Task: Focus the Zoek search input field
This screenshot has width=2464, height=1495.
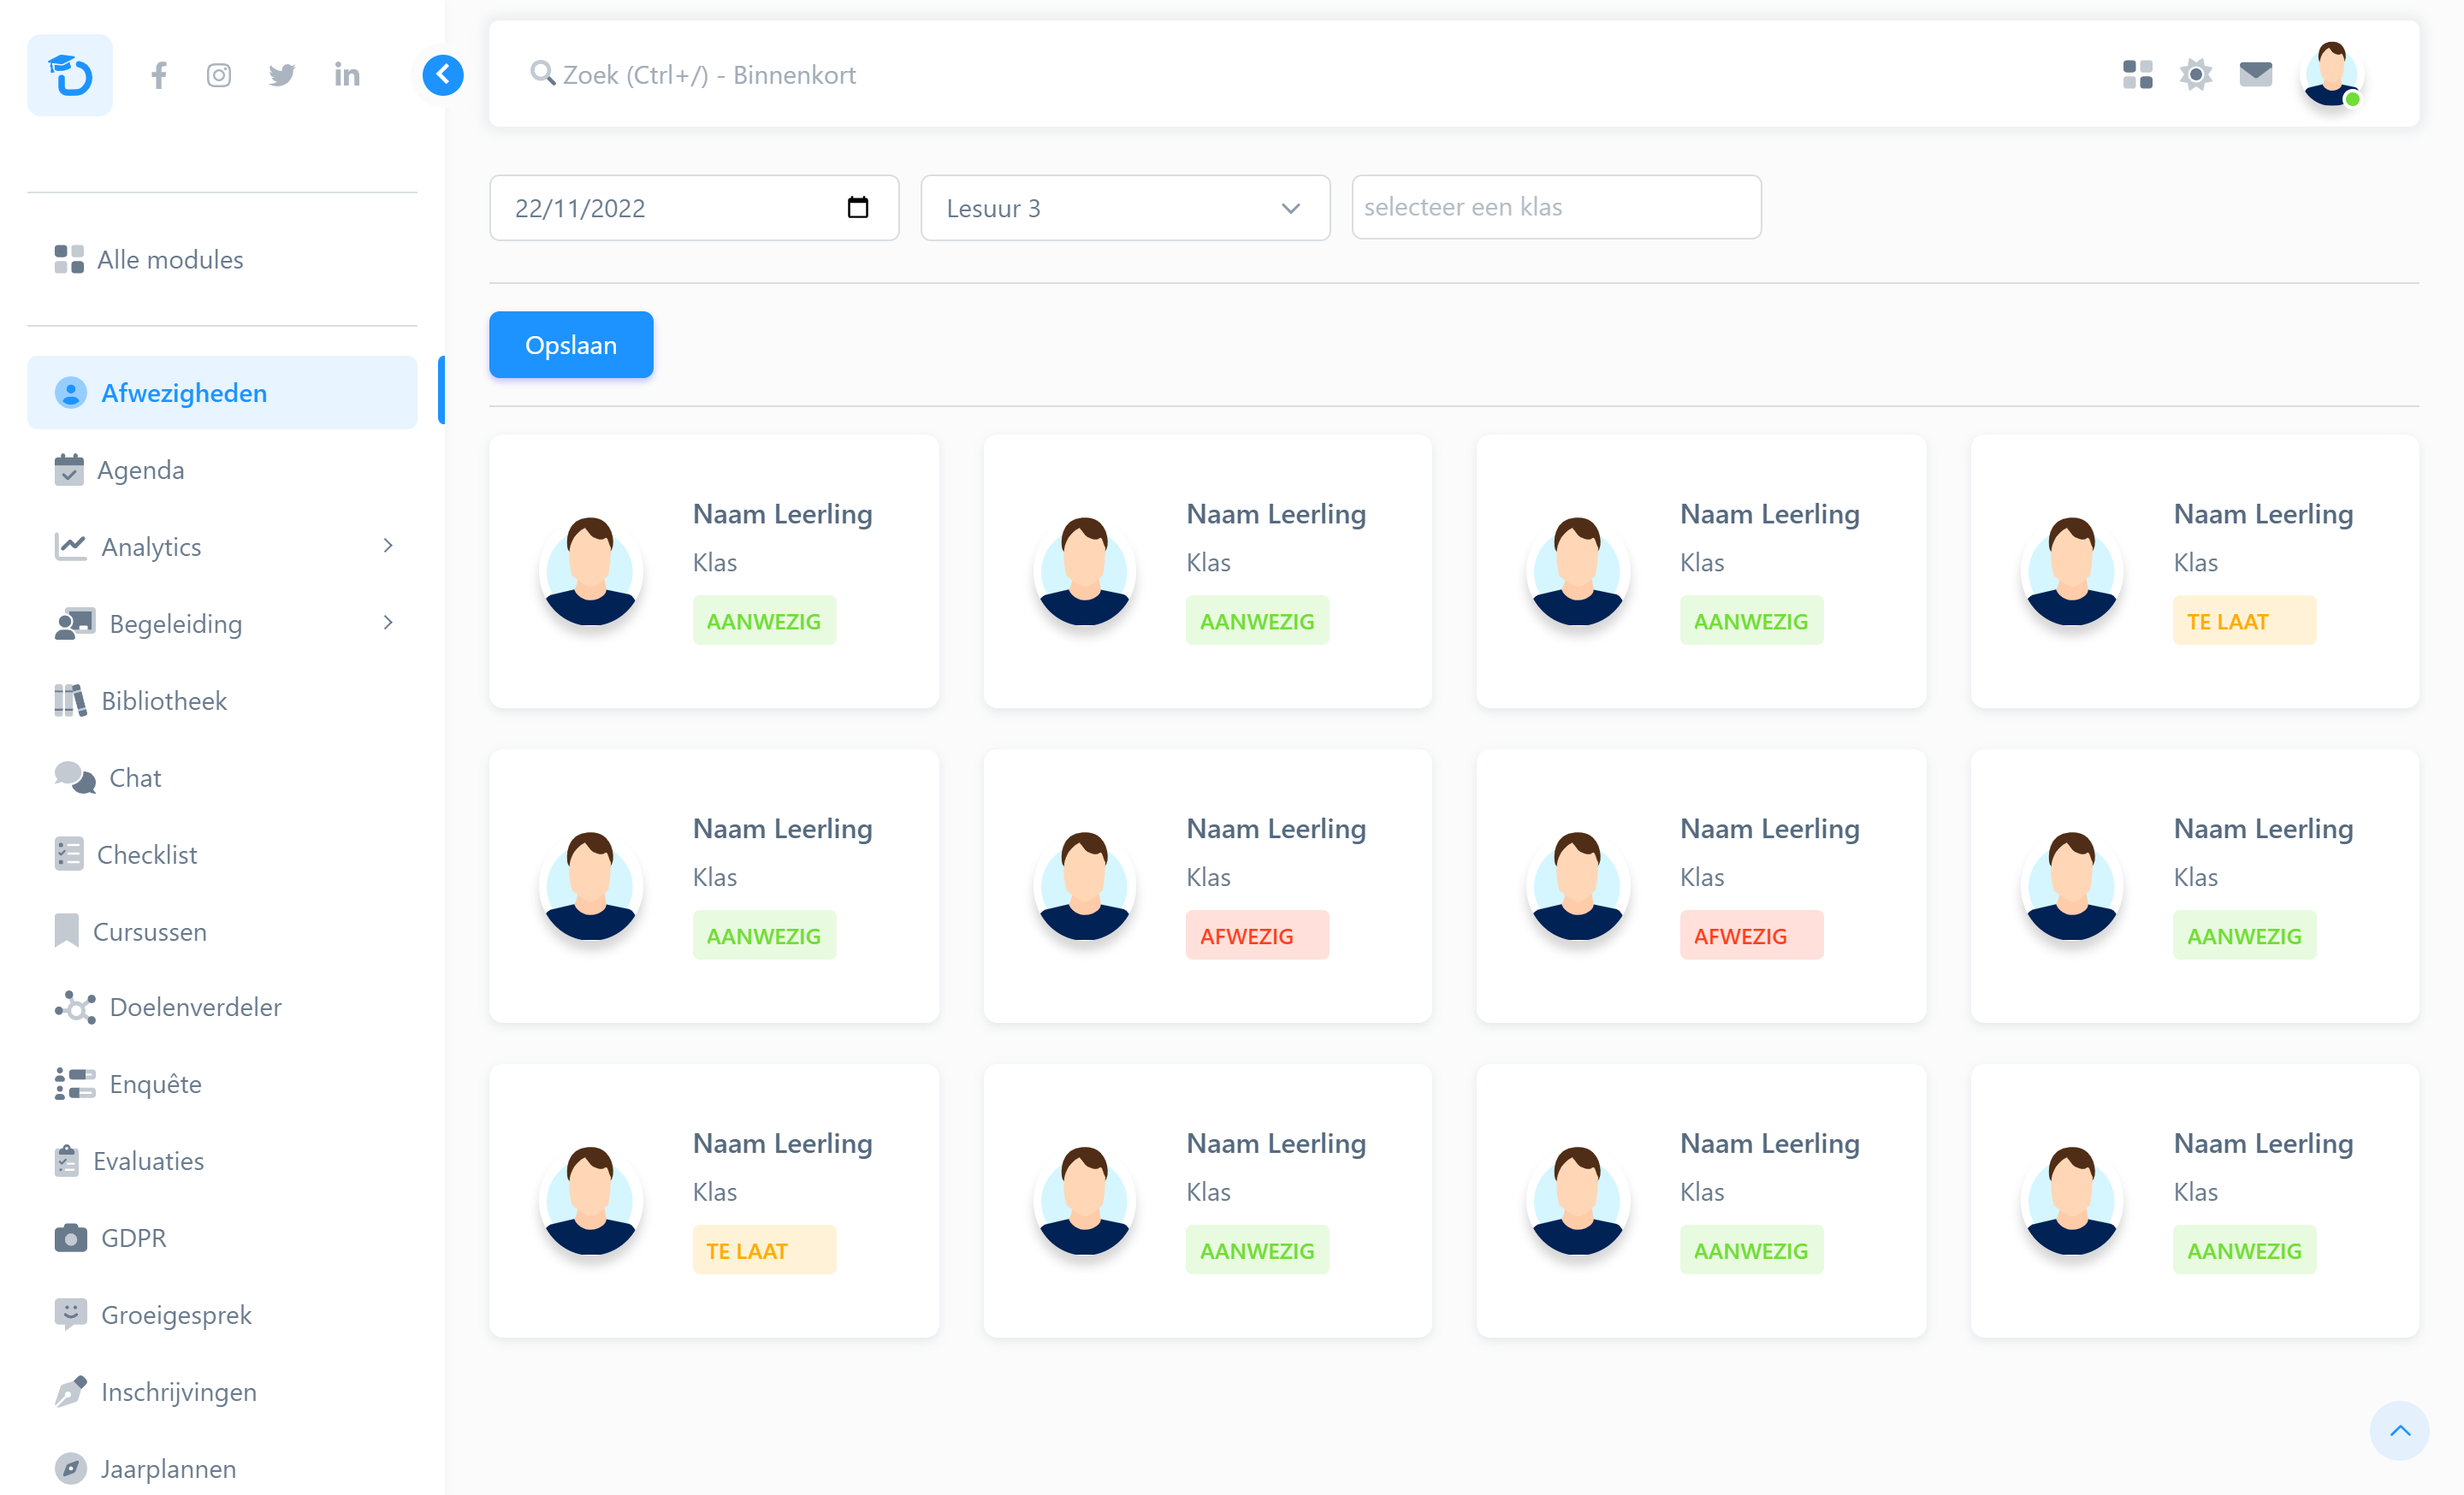Action: [1300, 75]
